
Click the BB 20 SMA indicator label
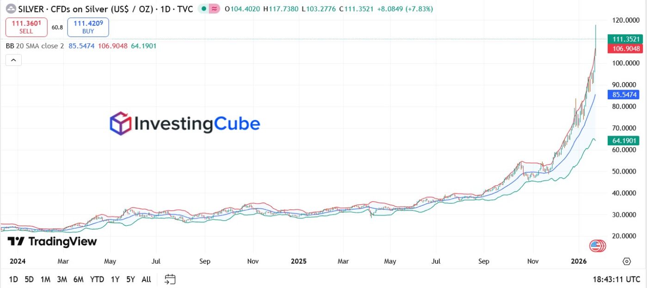coord(35,46)
